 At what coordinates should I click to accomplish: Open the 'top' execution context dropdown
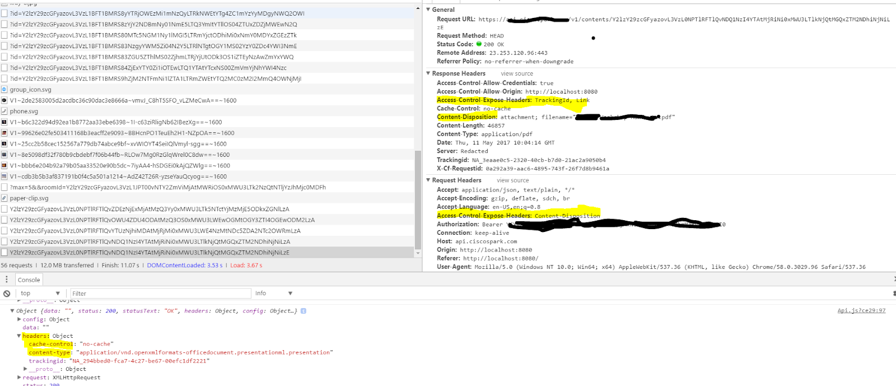click(40, 294)
